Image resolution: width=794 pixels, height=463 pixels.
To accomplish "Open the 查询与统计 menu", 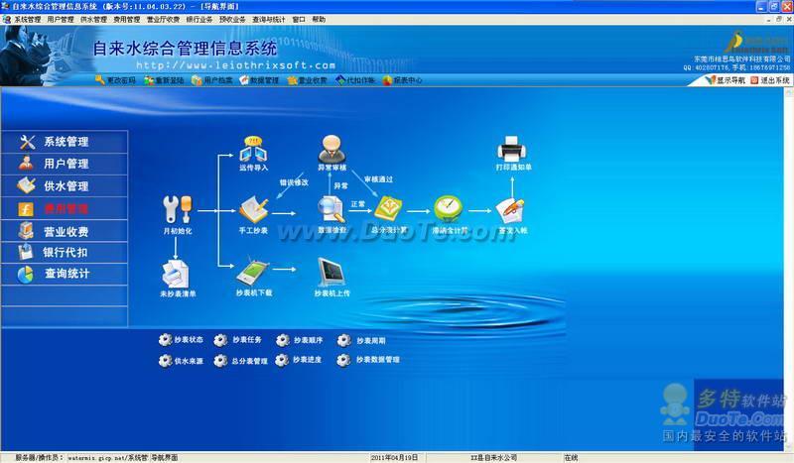I will [x=268, y=19].
